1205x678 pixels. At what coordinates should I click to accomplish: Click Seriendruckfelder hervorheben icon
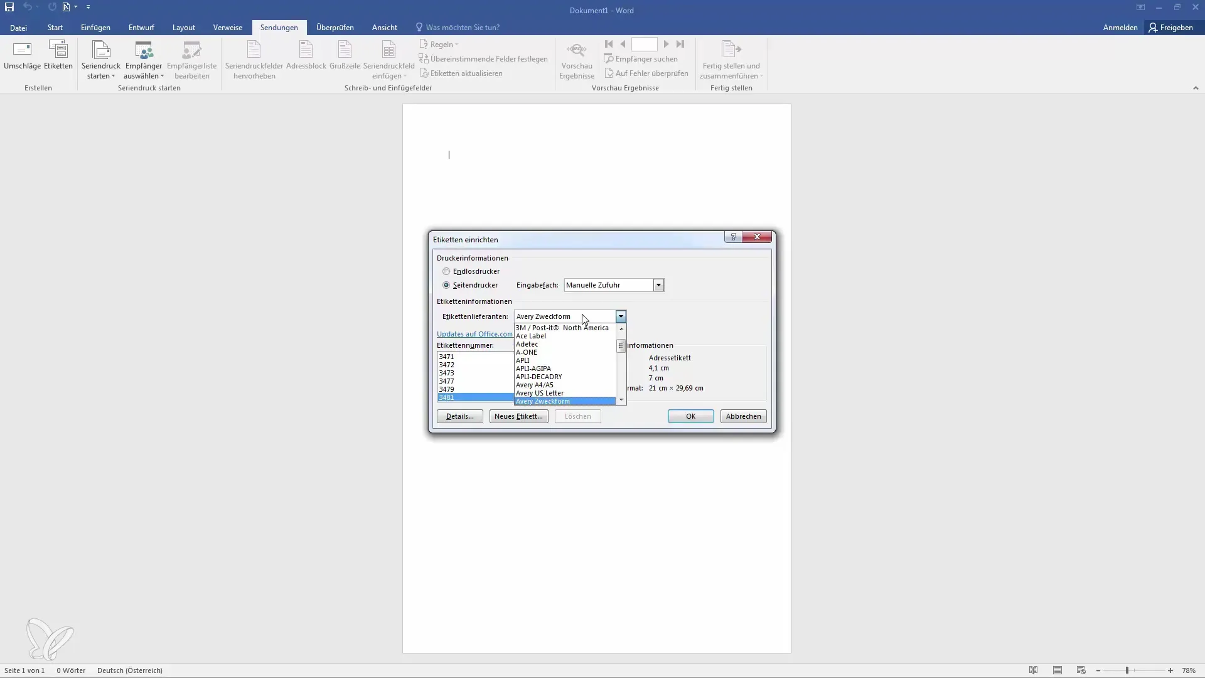pyautogui.click(x=254, y=60)
